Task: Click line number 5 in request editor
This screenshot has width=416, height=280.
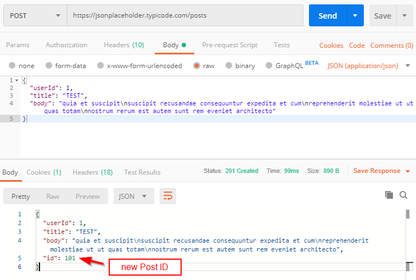Action: [x=11, y=119]
